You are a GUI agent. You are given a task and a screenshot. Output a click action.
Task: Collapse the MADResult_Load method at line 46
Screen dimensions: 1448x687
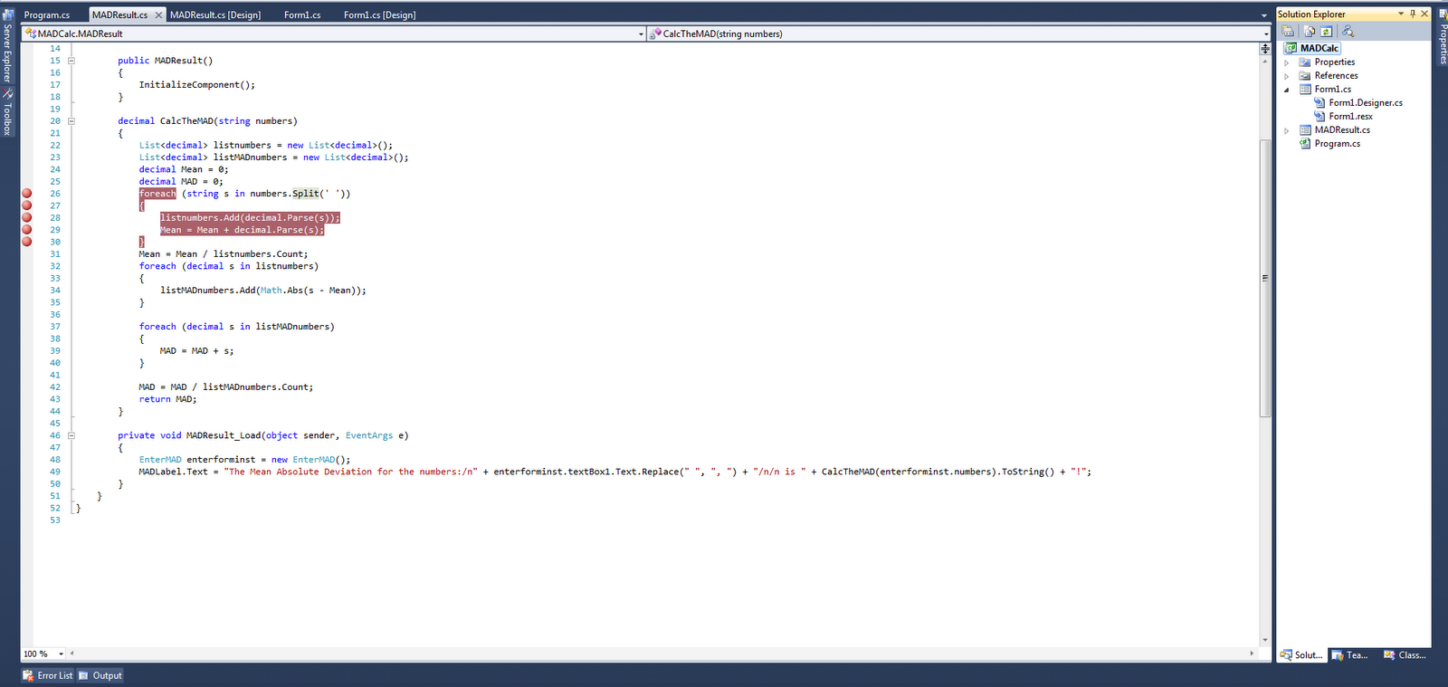(x=71, y=435)
